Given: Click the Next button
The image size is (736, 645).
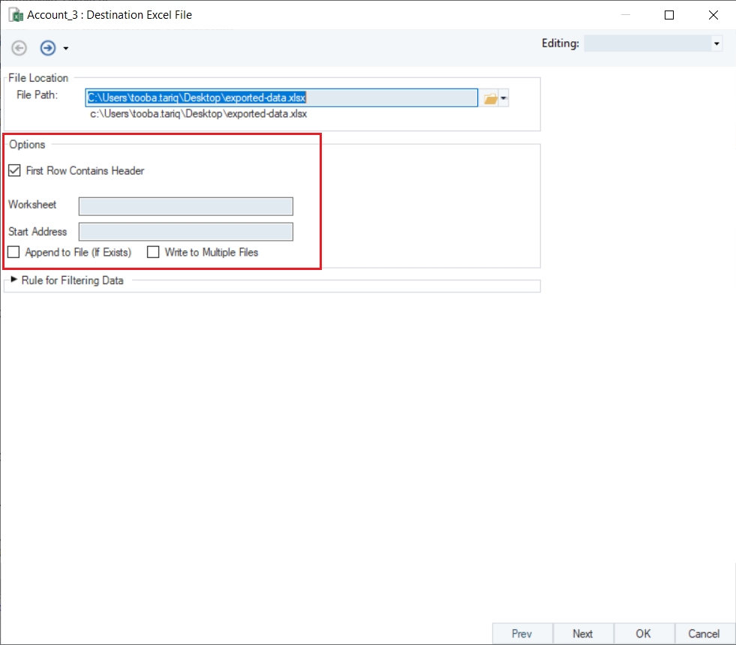Looking at the screenshot, I should click(x=582, y=634).
